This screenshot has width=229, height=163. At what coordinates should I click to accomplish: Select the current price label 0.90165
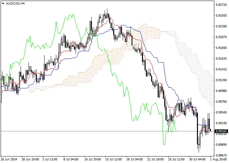pos(221,131)
